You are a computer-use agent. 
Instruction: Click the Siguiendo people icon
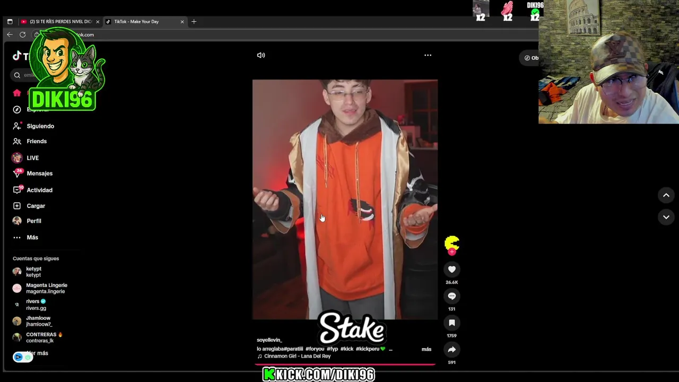tap(17, 126)
